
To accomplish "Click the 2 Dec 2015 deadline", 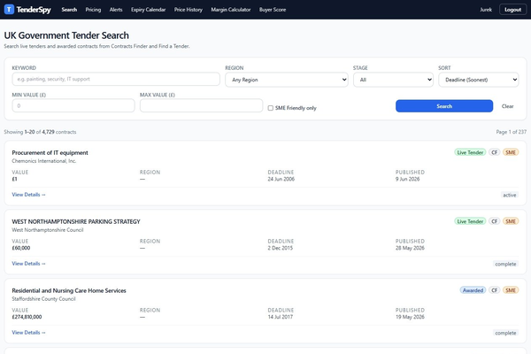I will tap(280, 248).
